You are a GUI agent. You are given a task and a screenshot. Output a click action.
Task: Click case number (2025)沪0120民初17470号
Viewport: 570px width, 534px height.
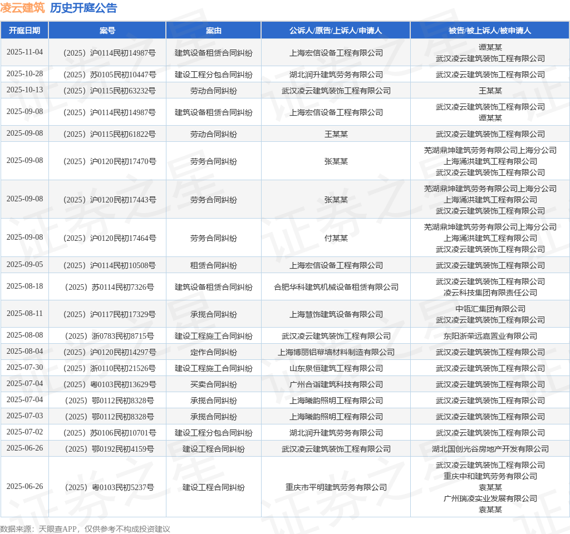click(x=110, y=161)
